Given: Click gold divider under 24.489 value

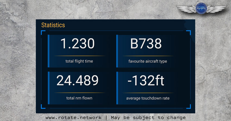Looking at the screenshot, I should 80,93.
